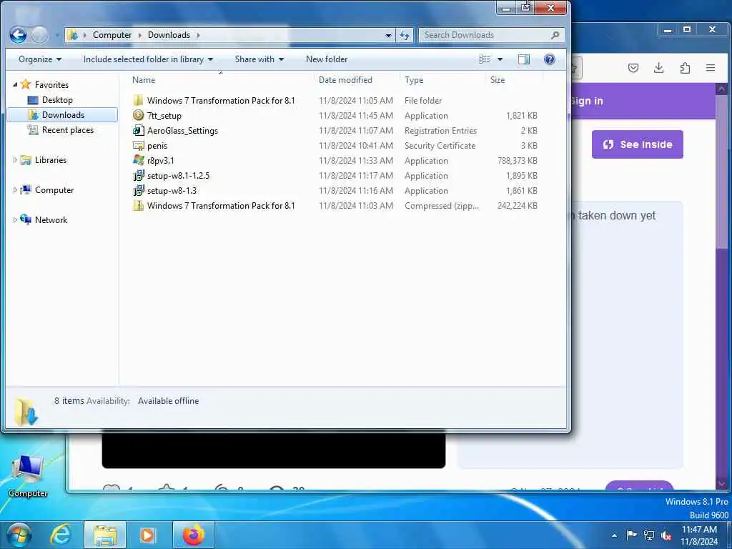Image resolution: width=732 pixels, height=549 pixels.
Task: Click the setup-w8-1.3 installer icon
Action: coord(138,190)
